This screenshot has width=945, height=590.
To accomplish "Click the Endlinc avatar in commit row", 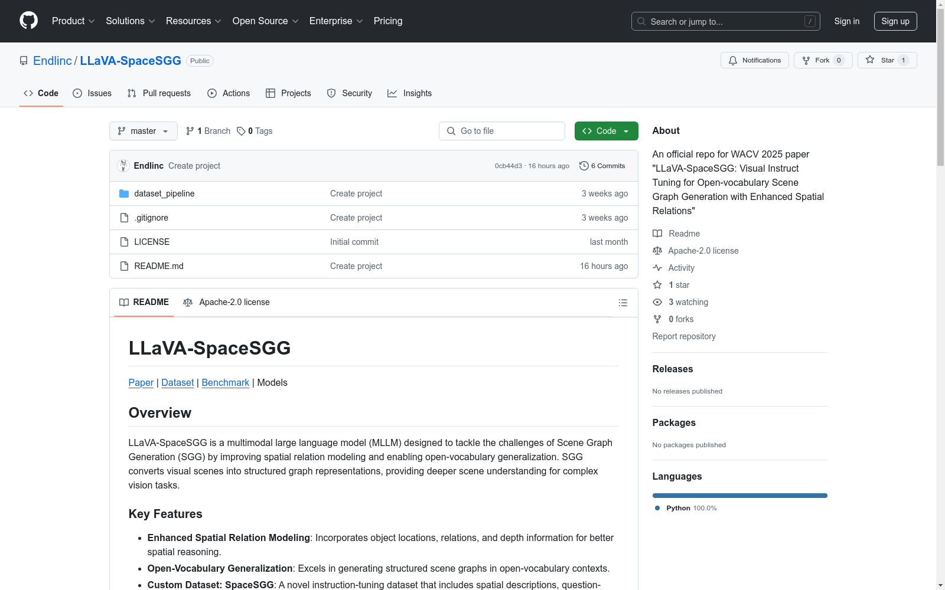I will [123, 166].
